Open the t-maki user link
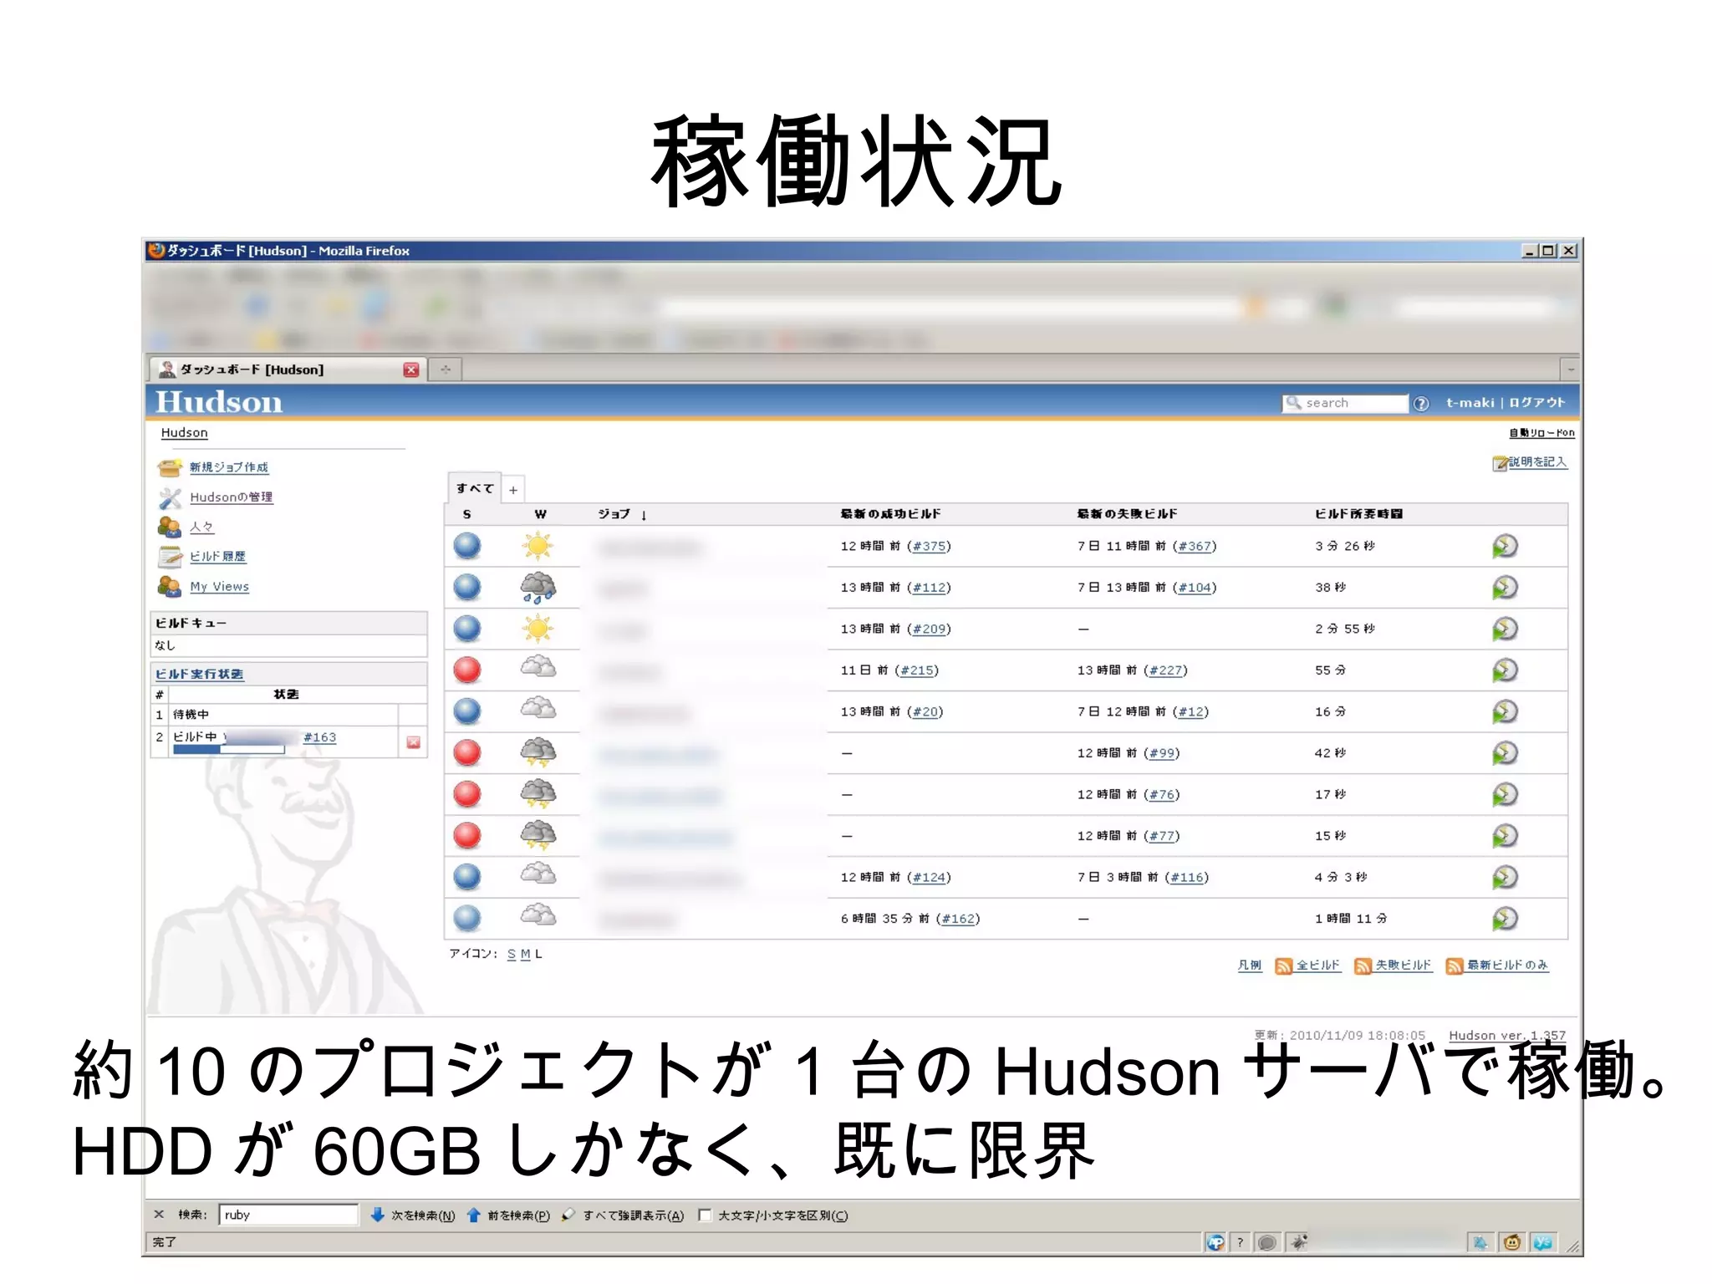Viewport: 1712px width, 1284px height. point(1470,403)
